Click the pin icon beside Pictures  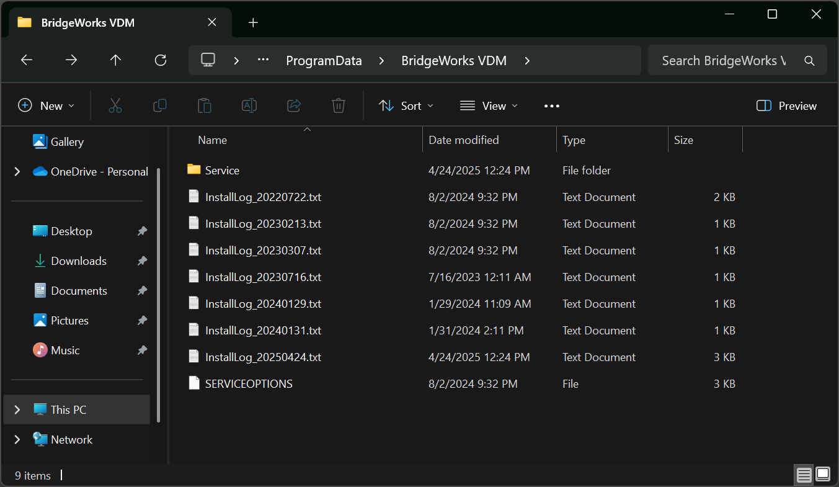coord(142,321)
